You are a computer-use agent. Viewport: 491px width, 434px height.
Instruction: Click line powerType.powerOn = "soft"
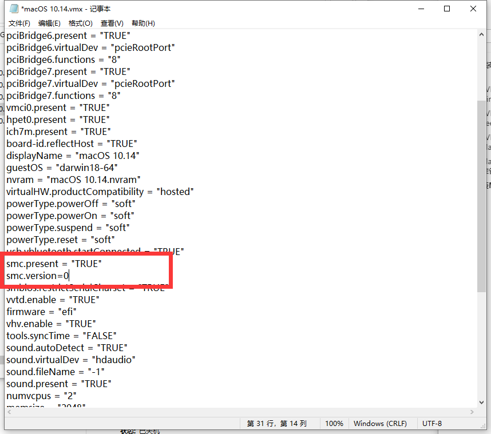(x=70, y=216)
